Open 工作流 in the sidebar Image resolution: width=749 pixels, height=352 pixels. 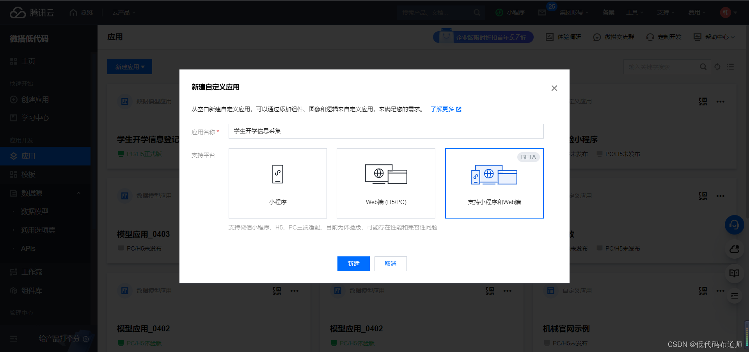pyautogui.click(x=45, y=272)
